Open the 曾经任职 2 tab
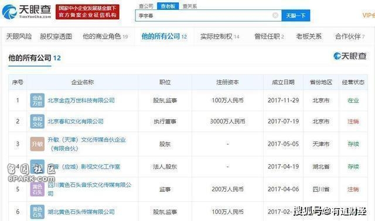Screen dimensions: 375x221 [270, 36]
